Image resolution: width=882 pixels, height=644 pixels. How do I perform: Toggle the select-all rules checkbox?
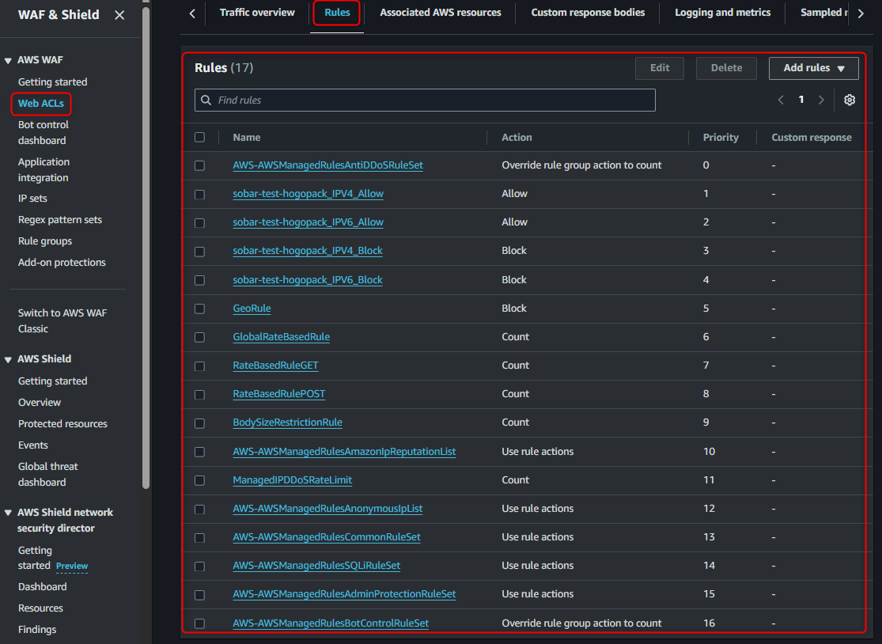tap(199, 137)
